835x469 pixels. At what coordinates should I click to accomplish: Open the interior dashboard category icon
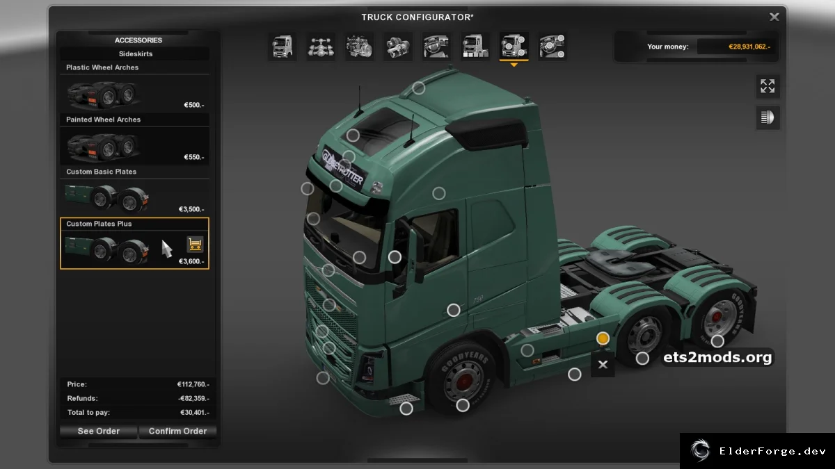[436, 47]
